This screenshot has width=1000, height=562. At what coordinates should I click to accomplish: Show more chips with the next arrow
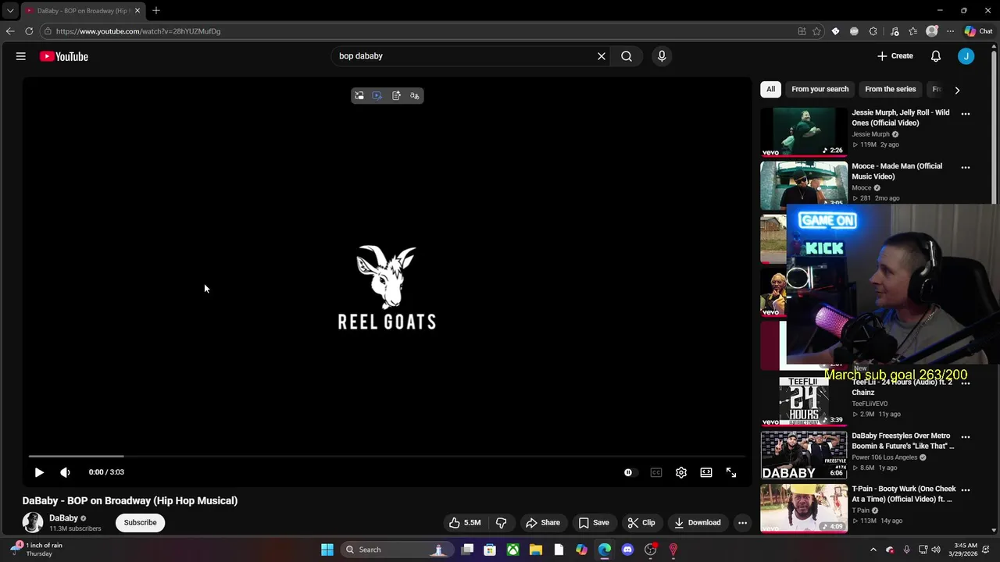click(957, 90)
